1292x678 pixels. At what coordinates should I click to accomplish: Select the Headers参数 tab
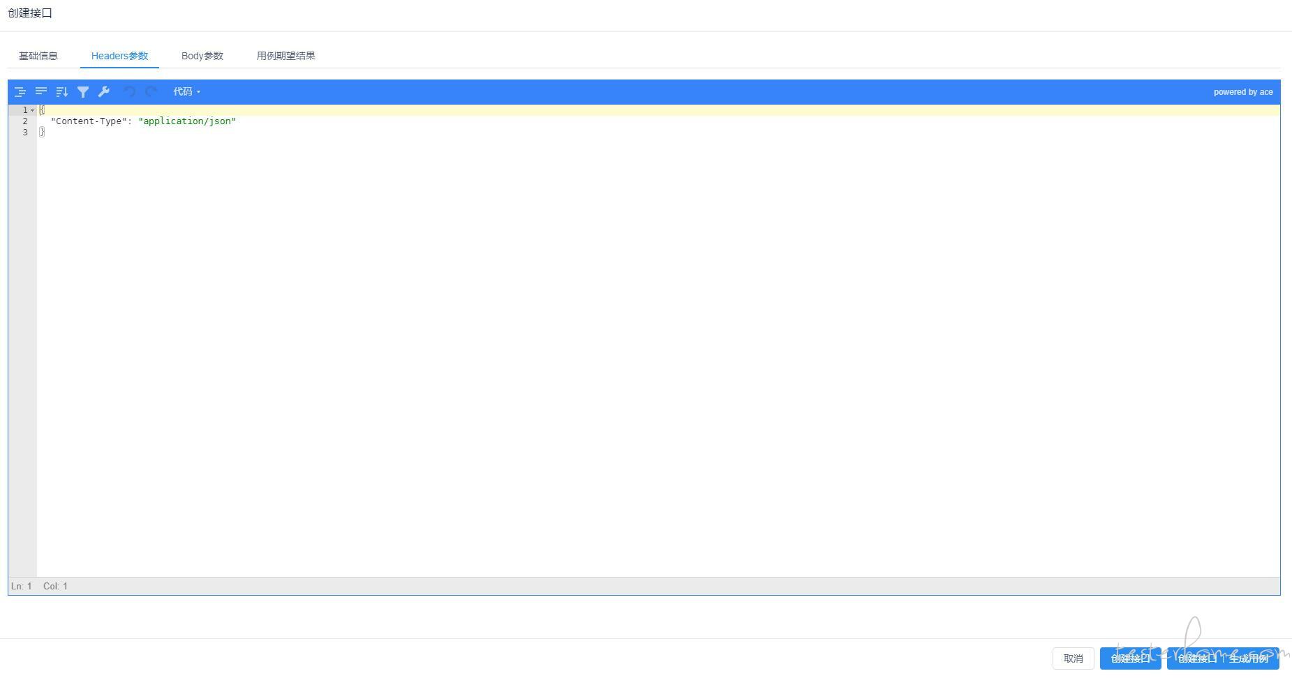pyautogui.click(x=119, y=56)
